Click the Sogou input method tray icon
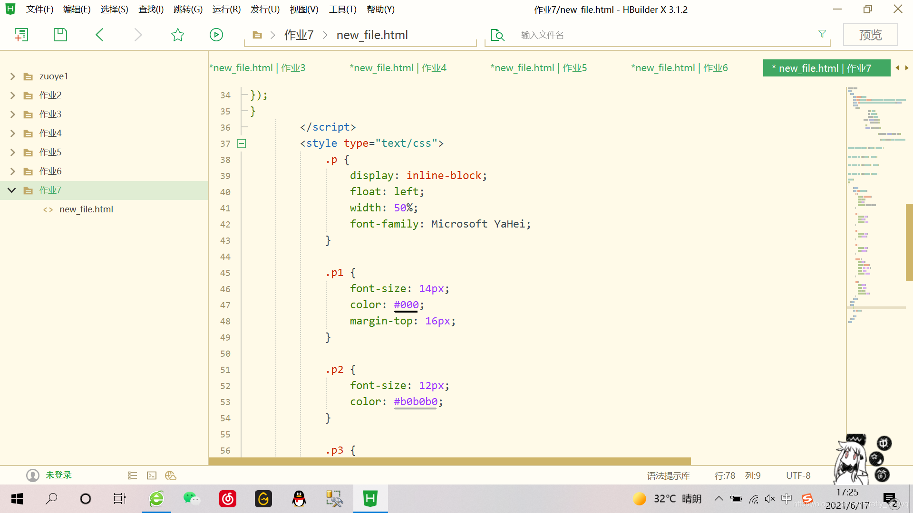 [x=807, y=498]
